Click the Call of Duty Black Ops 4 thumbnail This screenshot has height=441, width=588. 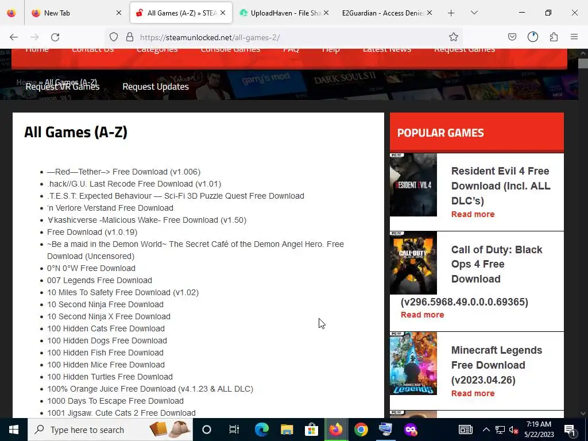tap(413, 263)
